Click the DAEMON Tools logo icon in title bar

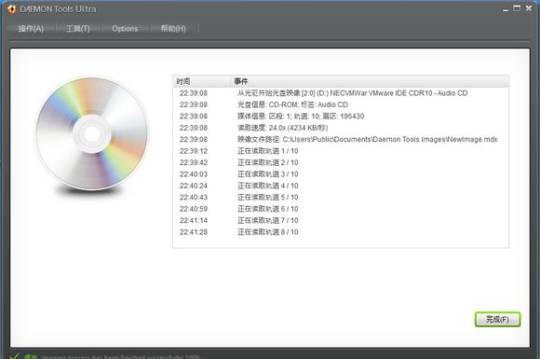point(12,9)
